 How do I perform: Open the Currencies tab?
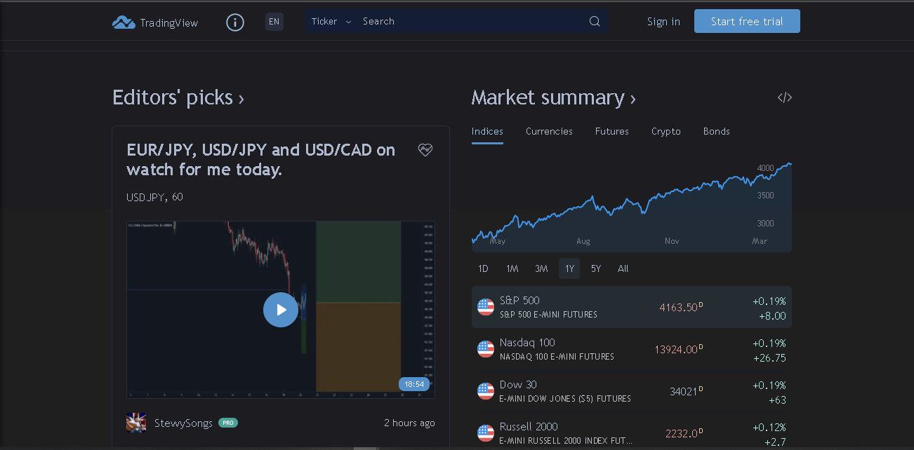(x=549, y=131)
